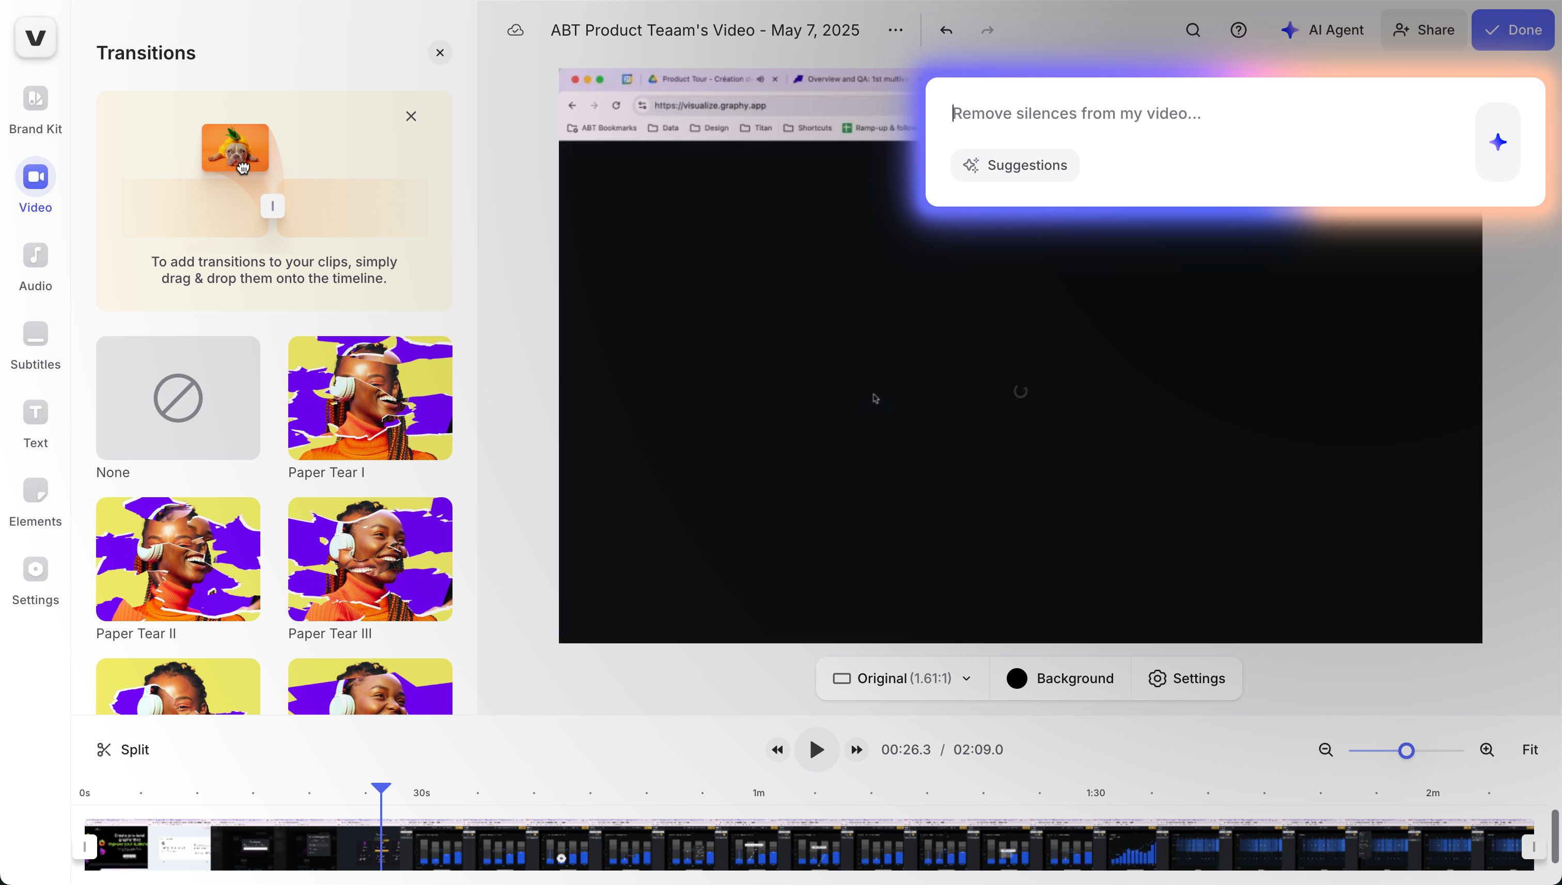Open the Brand Kit panel
Viewport: 1562px width, 885px height.
click(x=35, y=110)
